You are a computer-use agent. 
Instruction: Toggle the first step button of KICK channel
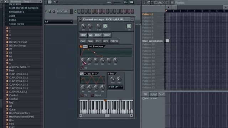pyautogui.click(x=79, y=11)
